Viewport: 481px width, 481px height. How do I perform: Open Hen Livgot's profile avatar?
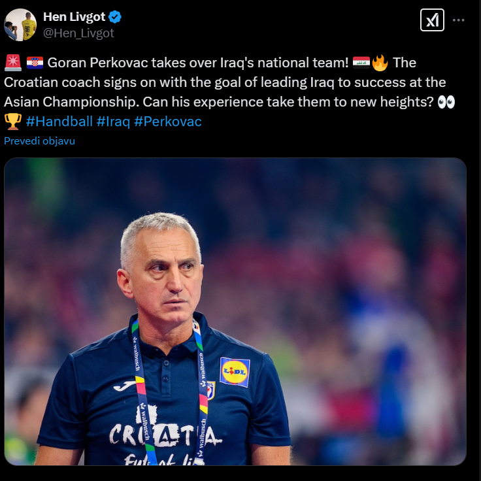pyautogui.click(x=20, y=25)
